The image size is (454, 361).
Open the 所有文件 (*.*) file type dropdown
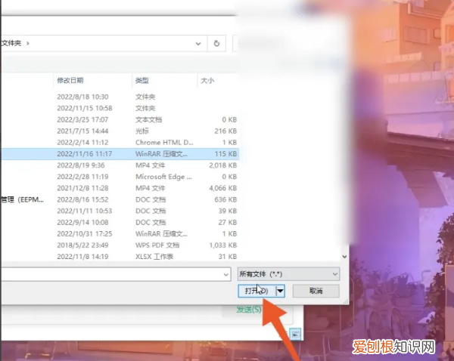(289, 274)
